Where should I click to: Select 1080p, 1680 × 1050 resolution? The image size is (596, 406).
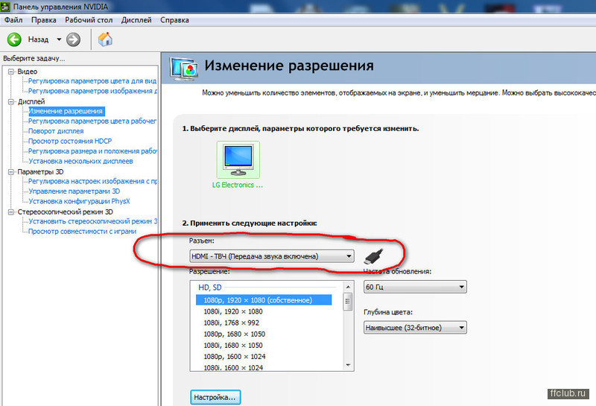click(x=234, y=334)
